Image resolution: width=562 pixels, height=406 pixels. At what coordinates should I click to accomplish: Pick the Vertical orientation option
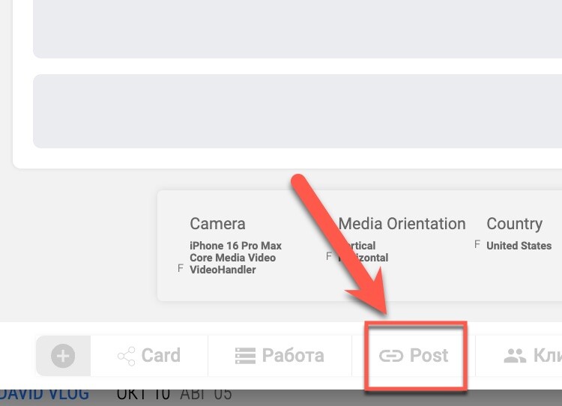click(x=360, y=246)
